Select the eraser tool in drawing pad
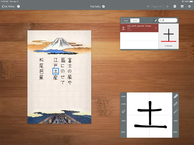This screenshot has height=145, width=194. coord(123,112)
